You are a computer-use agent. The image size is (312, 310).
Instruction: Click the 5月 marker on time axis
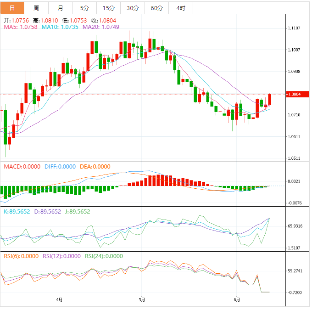pyautogui.click(x=142, y=300)
